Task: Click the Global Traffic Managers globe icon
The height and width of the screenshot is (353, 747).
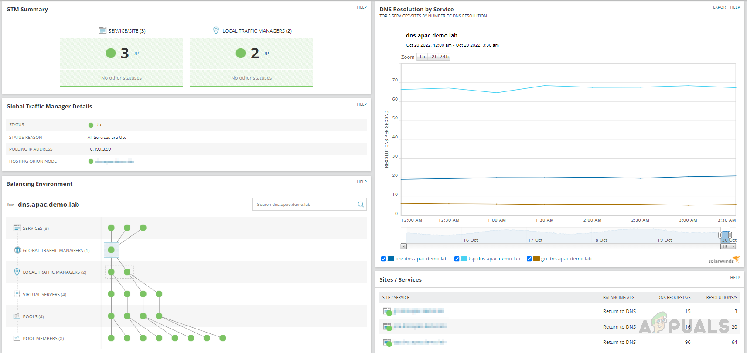Action: [x=17, y=250]
